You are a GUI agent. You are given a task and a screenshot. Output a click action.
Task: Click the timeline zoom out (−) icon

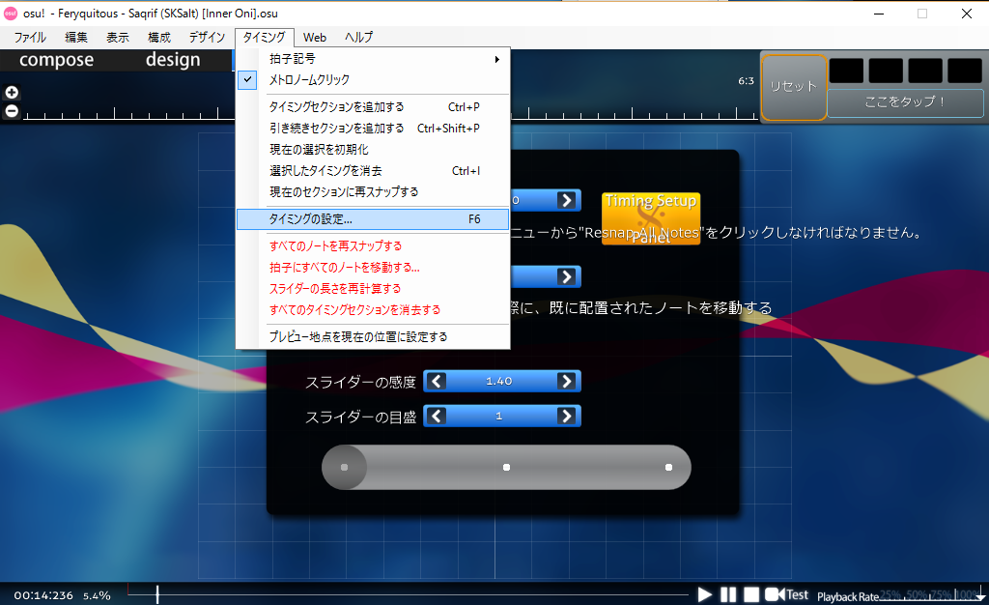click(12, 111)
